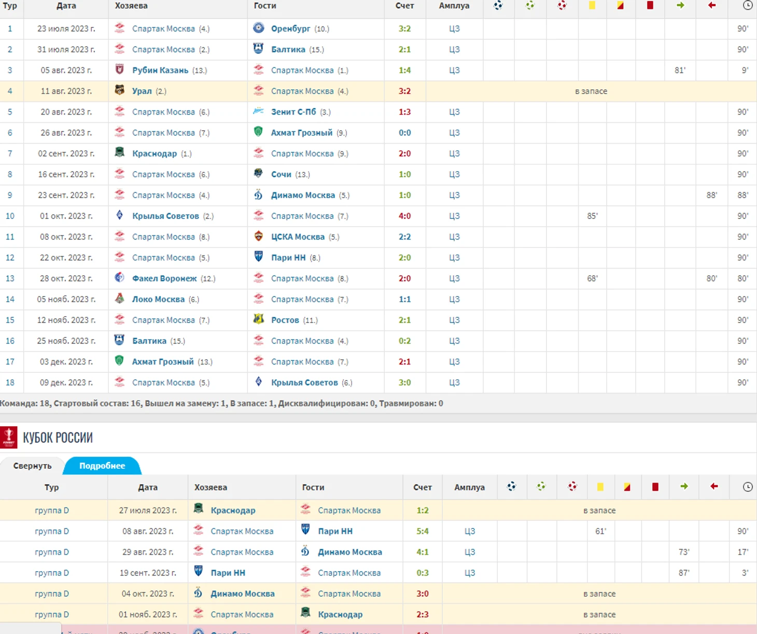
Task: Click the Счет column header in league table
Action: [x=404, y=6]
